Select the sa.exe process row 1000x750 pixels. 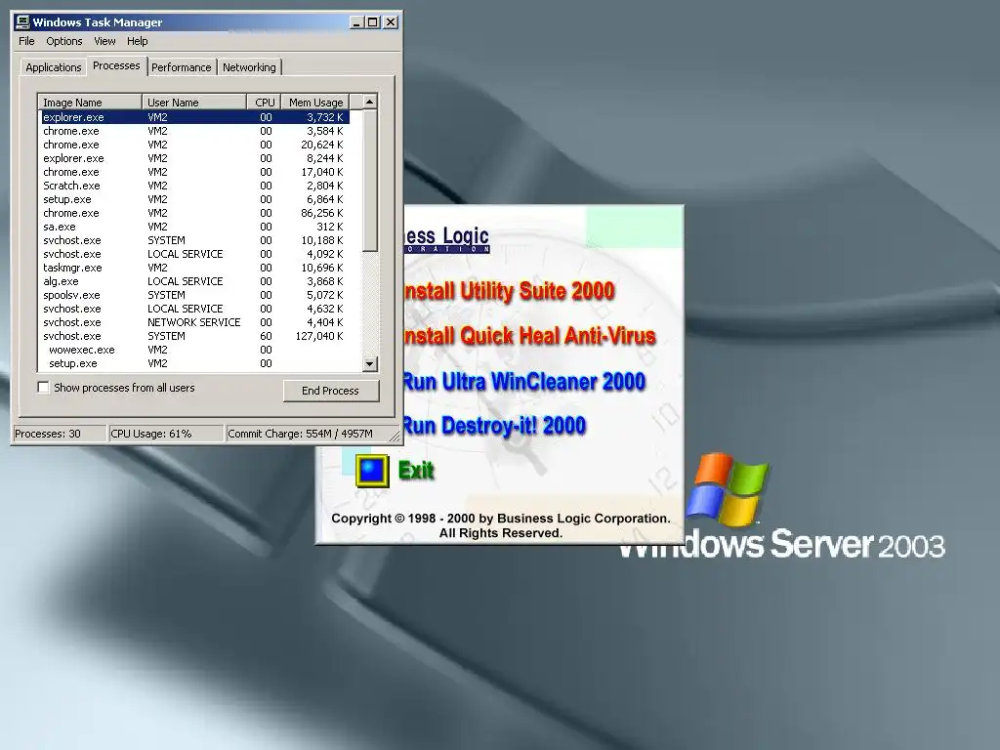[194, 227]
